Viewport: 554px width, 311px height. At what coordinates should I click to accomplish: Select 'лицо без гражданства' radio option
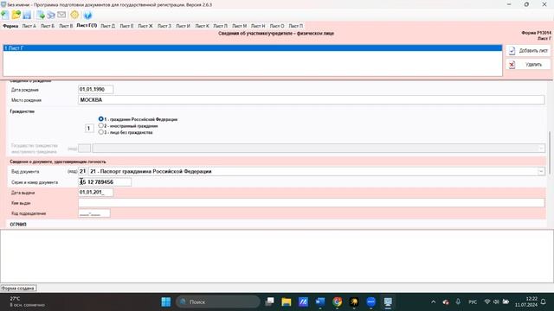click(101, 132)
